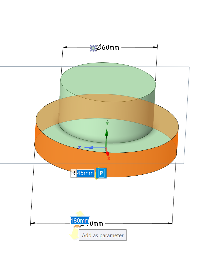Image resolution: width=223 pixels, height=259 pixels.
Task: Select the red X axis handle
Action: (107, 153)
